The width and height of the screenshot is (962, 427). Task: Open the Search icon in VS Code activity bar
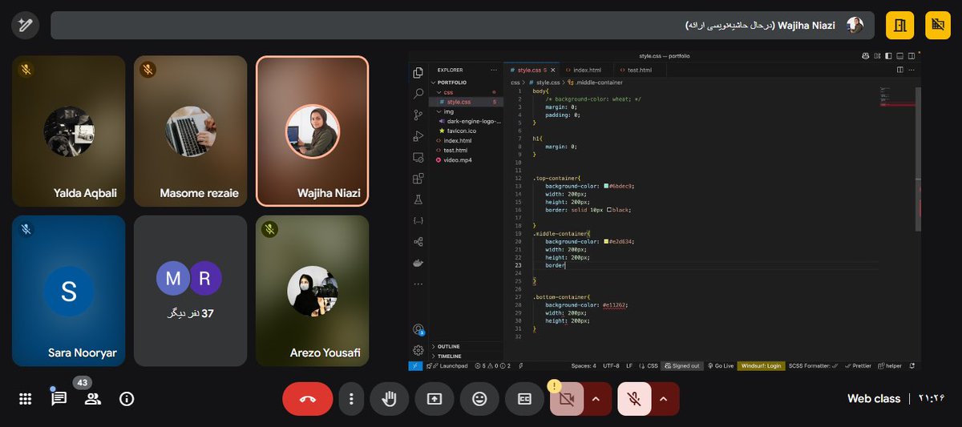[418, 94]
